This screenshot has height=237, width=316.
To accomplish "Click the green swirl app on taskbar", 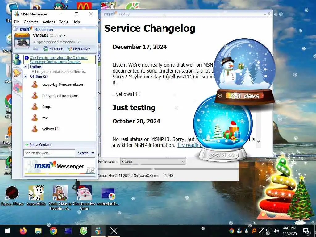I will point(83,231).
